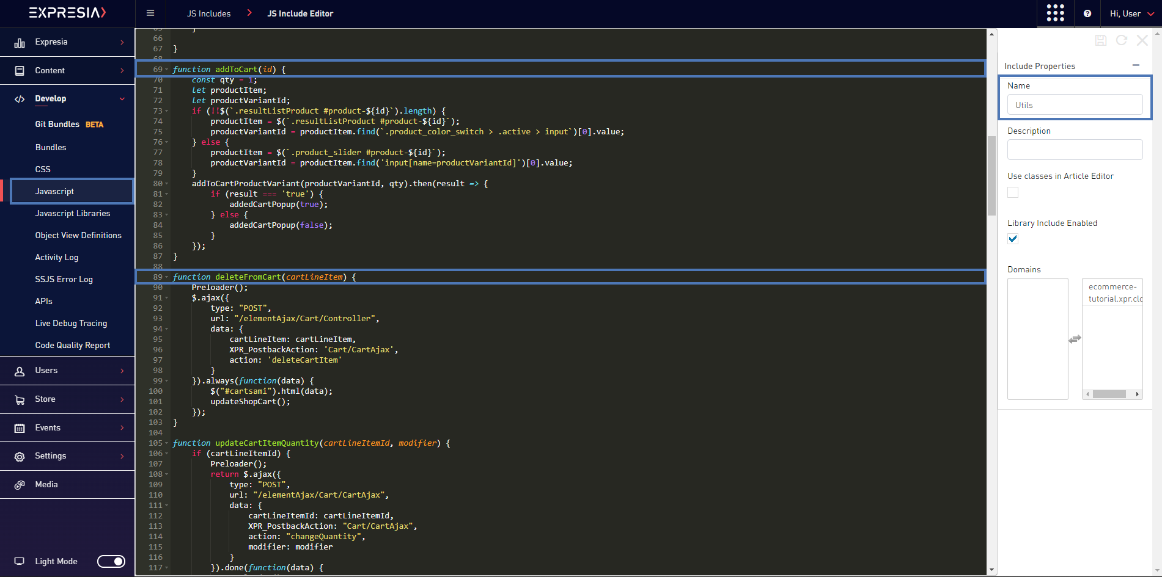This screenshot has height=577, width=1162.
Task: Click the domain swap arrows icon
Action: tap(1075, 339)
